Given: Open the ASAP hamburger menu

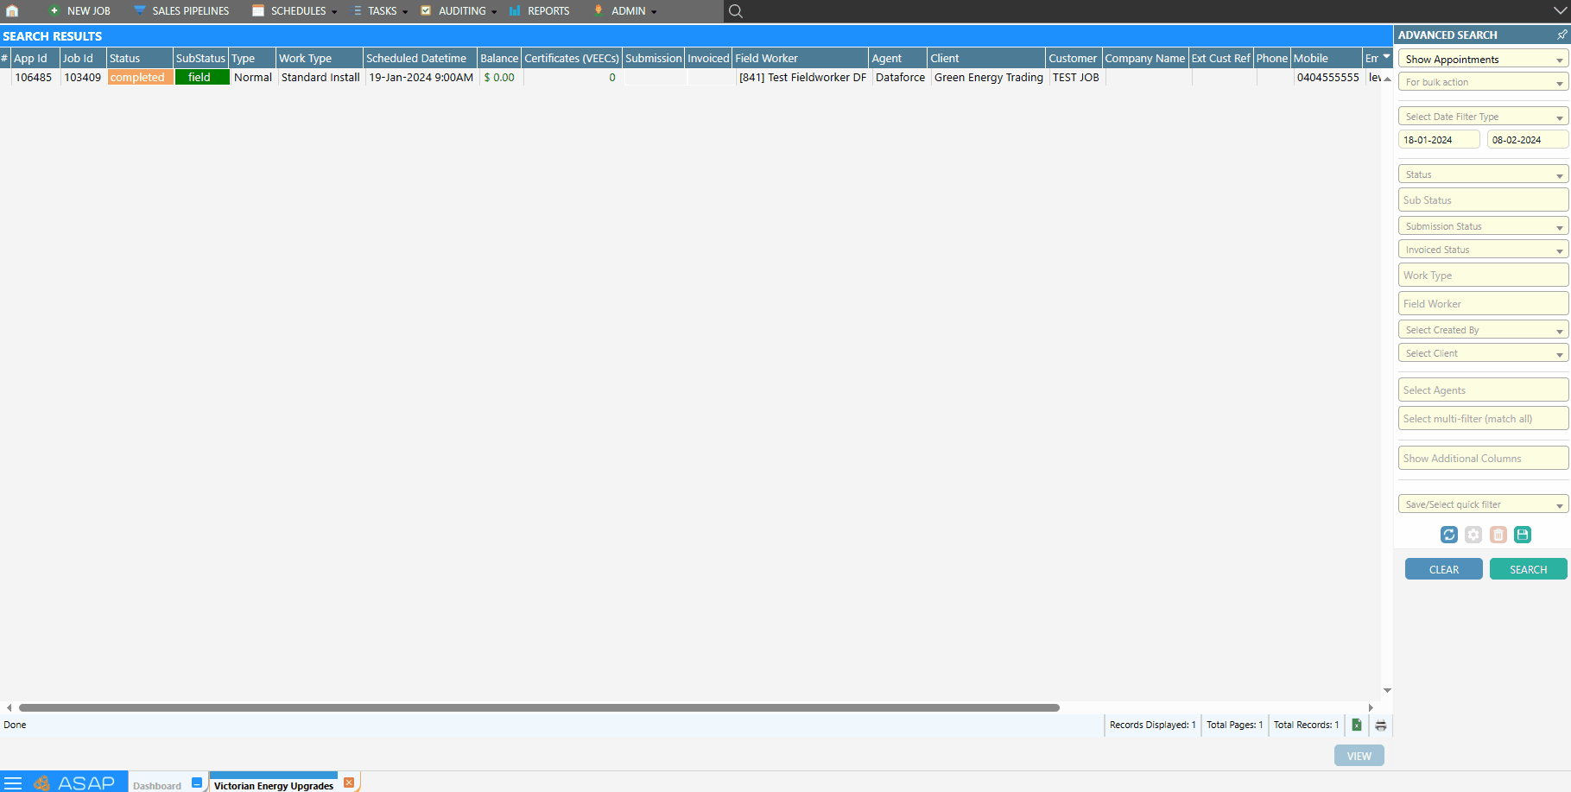Looking at the screenshot, I should pos(13,782).
